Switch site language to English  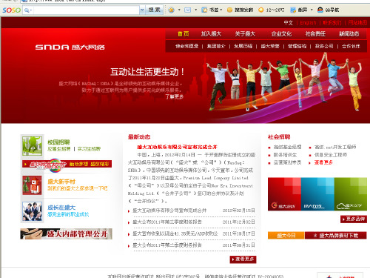coord(308,23)
